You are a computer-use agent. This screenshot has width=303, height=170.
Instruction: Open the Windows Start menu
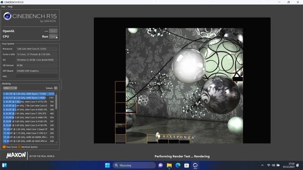[107, 165]
